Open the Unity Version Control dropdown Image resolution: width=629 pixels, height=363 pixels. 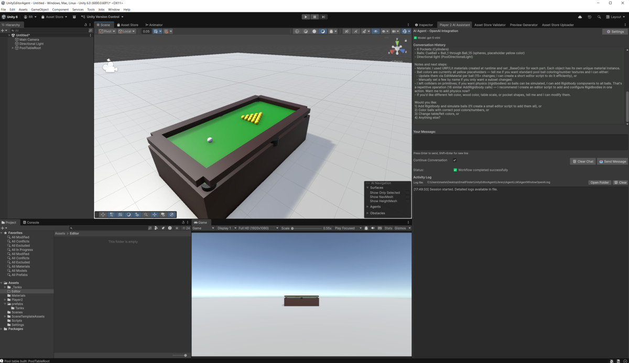pos(102,17)
